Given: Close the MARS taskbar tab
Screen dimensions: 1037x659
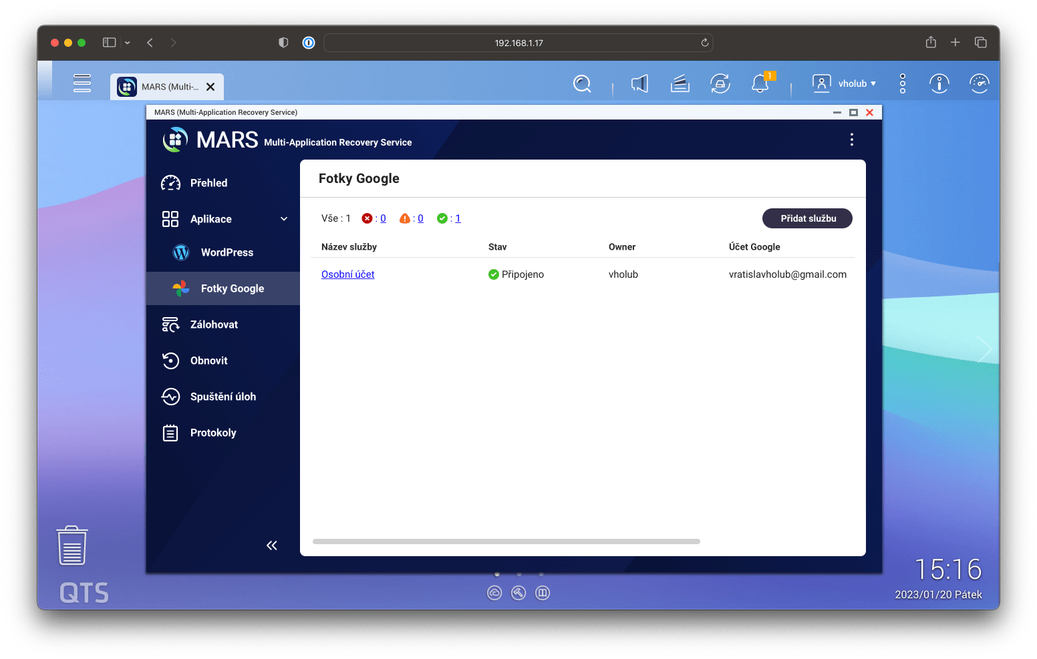Looking at the screenshot, I should click(x=210, y=87).
